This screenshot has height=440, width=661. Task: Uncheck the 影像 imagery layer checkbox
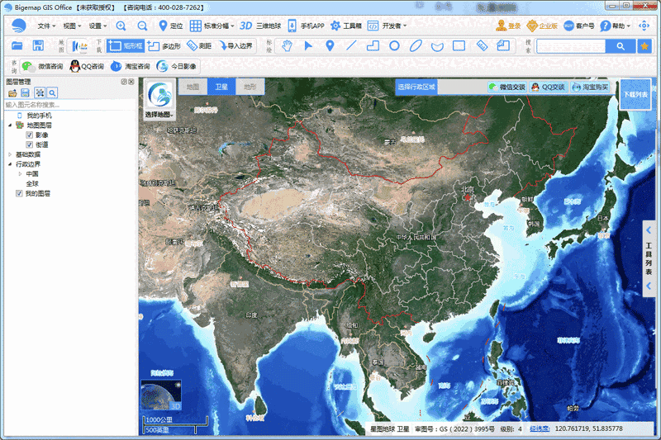click(30, 135)
